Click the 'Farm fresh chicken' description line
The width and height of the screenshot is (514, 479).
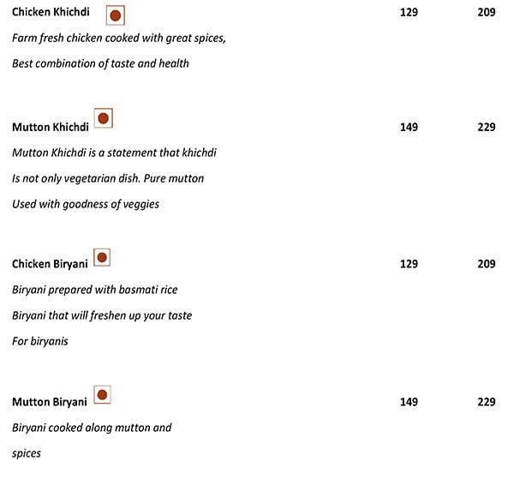pos(118,39)
